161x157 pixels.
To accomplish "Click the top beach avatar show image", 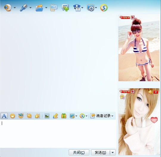I will pos(139,48).
